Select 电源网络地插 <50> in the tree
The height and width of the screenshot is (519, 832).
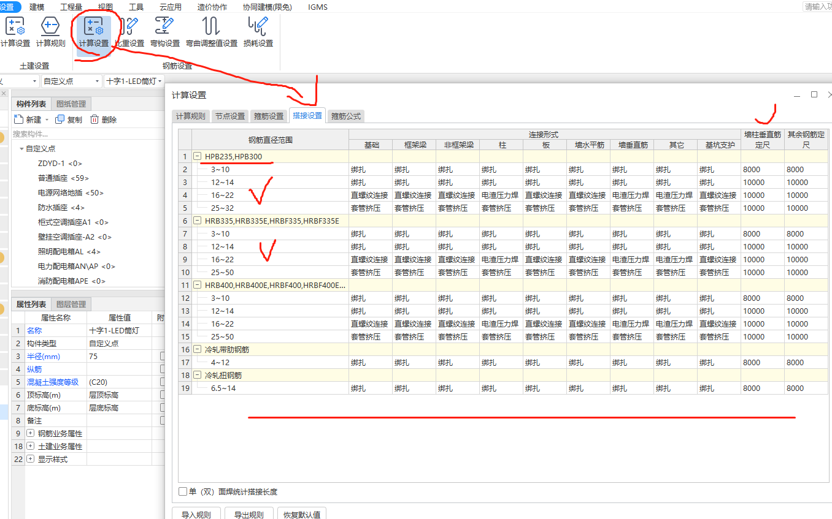click(71, 192)
